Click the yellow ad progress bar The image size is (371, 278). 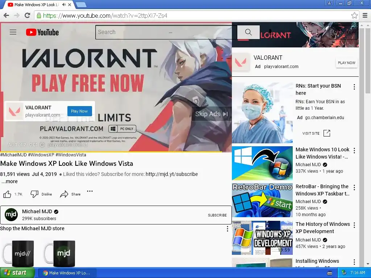[x=111, y=152]
